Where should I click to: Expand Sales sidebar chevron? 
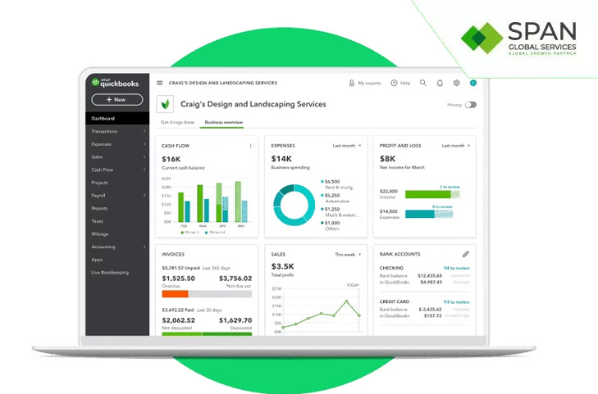(144, 156)
